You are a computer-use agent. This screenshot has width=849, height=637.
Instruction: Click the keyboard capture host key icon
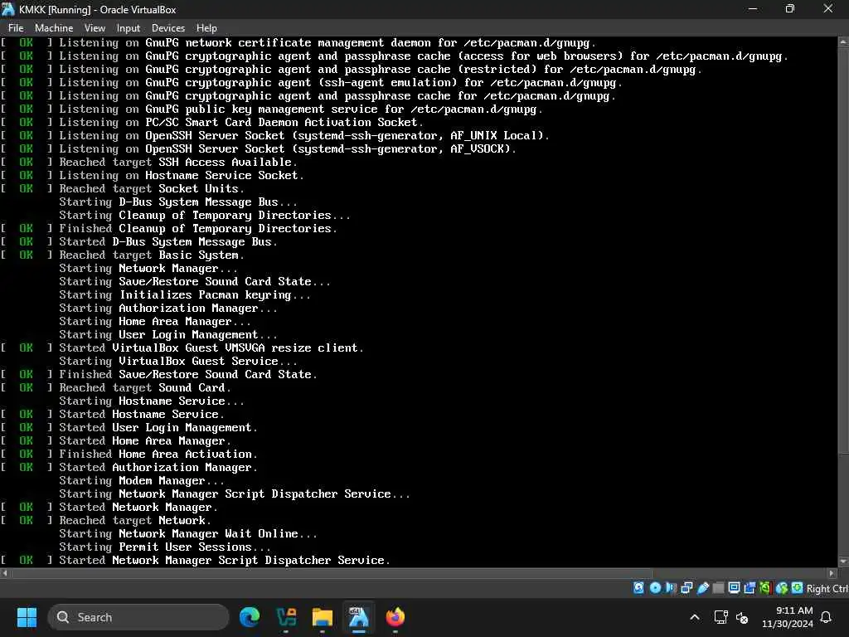click(x=797, y=588)
